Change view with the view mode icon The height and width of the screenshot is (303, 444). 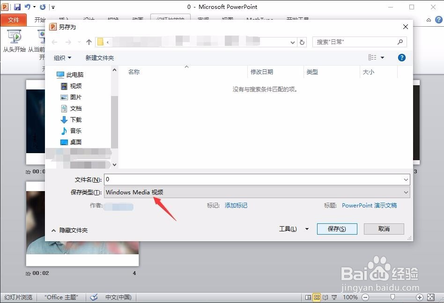click(x=372, y=58)
